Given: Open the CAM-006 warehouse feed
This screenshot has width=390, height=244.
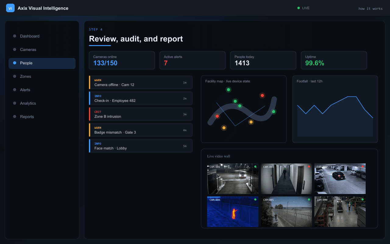Looking at the screenshot, I should pyautogui.click(x=340, y=212).
